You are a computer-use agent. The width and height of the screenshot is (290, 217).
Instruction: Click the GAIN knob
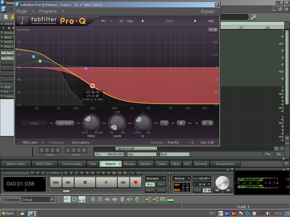click(117, 123)
